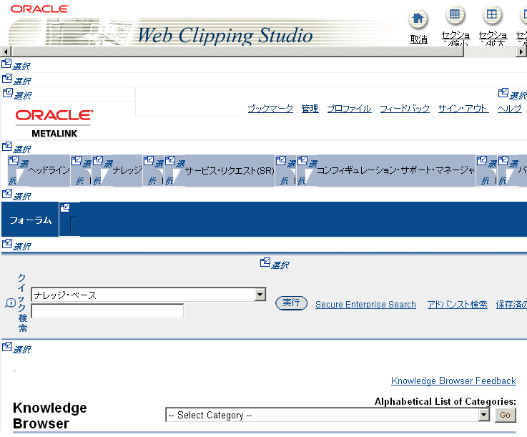
Task: Click the centered 選択 icon above the quick search
Action: (x=265, y=262)
